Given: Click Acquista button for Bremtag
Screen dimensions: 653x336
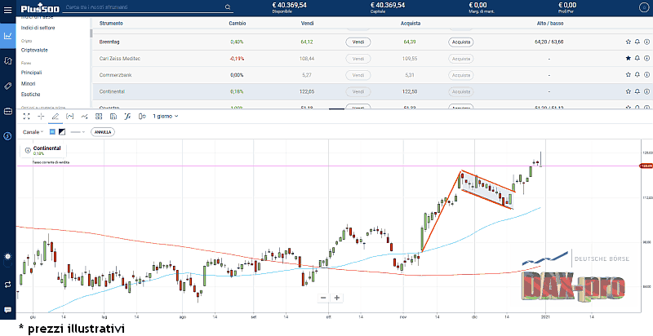Looking at the screenshot, I should (461, 42).
